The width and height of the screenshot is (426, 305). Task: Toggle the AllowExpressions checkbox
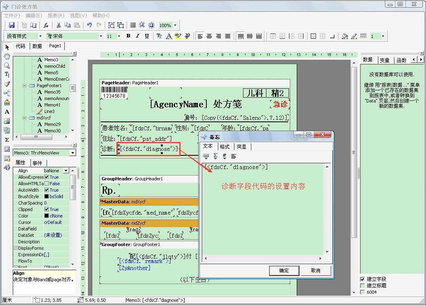[46, 177]
